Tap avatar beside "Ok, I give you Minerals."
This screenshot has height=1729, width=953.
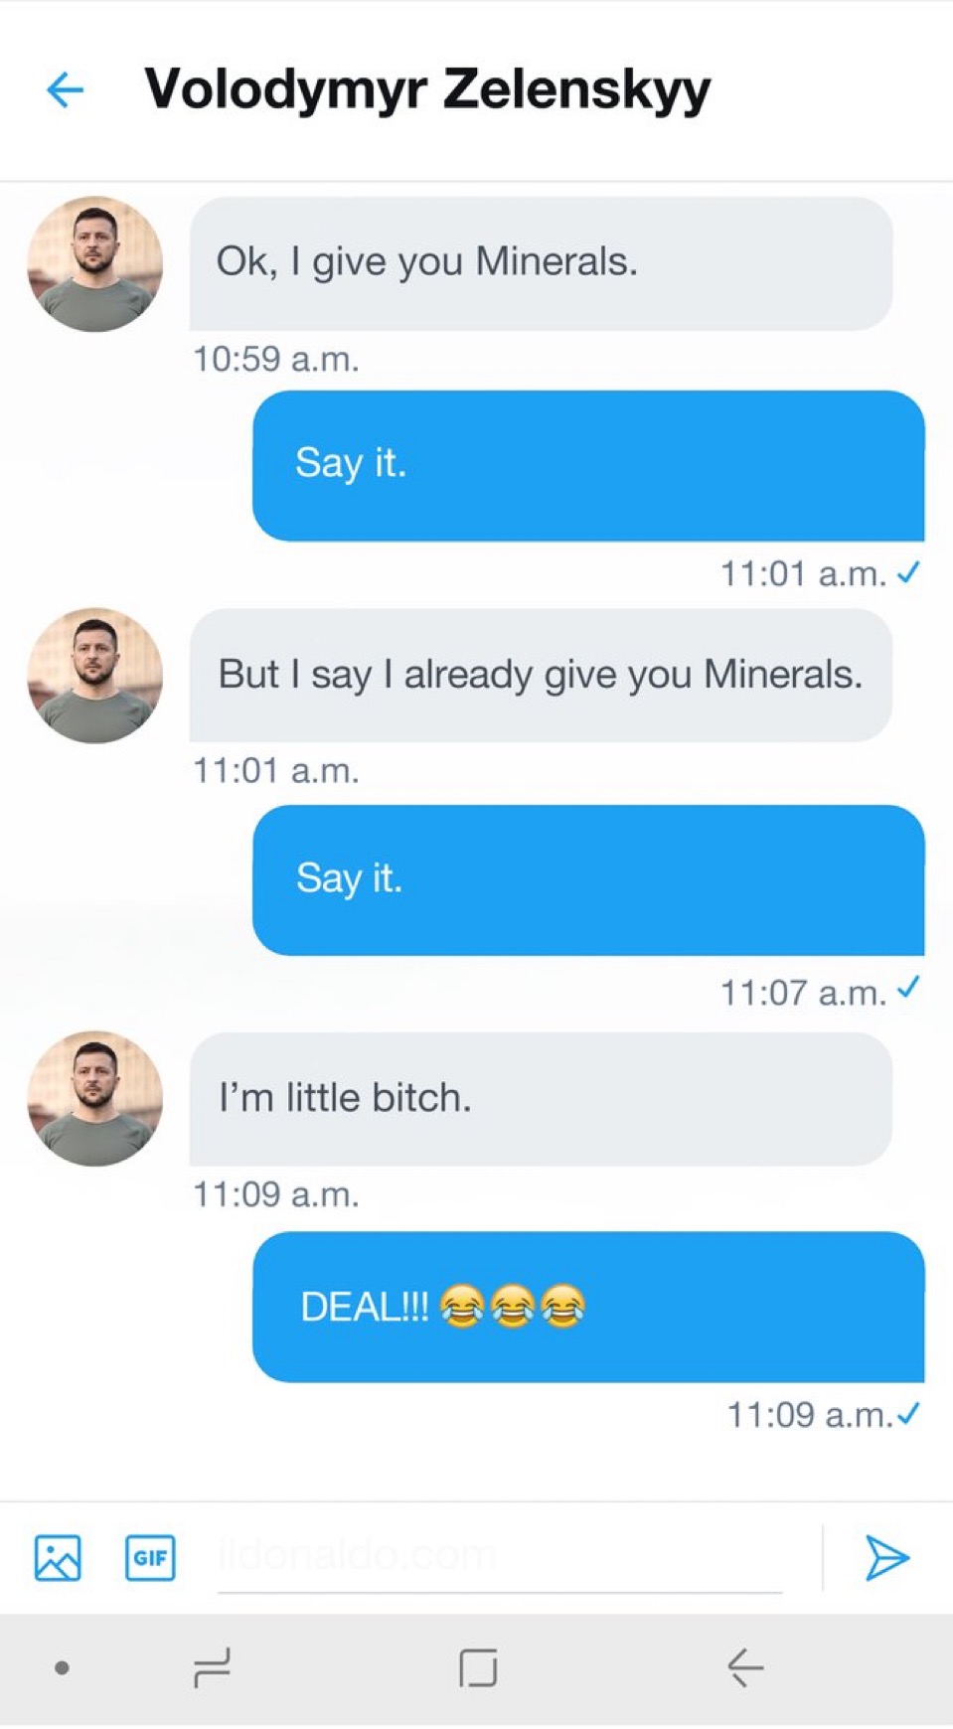(95, 263)
